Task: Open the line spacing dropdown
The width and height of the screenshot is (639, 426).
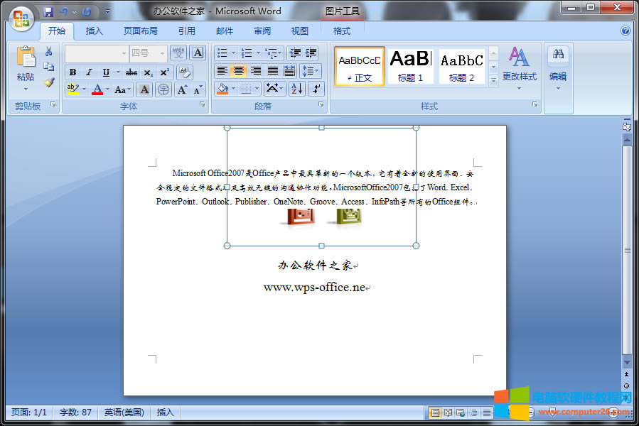Action: [311, 71]
